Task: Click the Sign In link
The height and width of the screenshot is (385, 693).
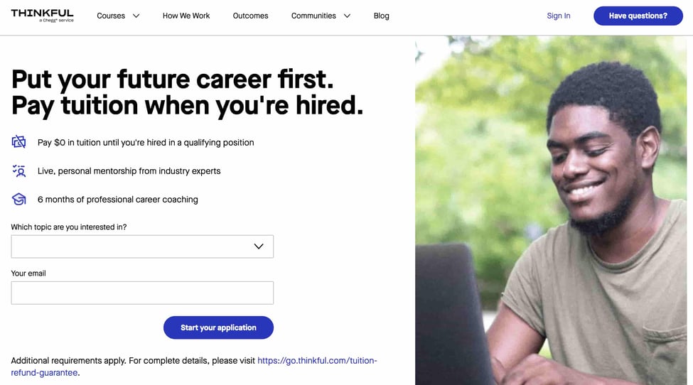Action: tap(559, 16)
